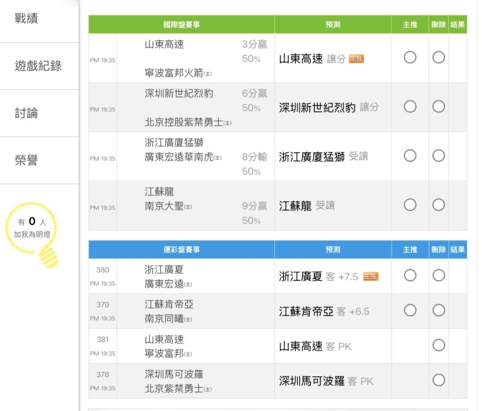Screen dimensions: 482x411
Task: Click the orange 主推 badge beside 山東高速 讓分
Action: pyautogui.click(x=357, y=59)
